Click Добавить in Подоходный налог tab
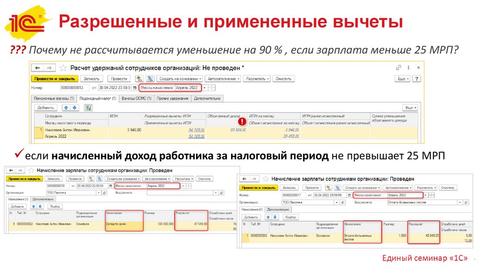Viewport: 478px width, 268px height. (x=46, y=108)
